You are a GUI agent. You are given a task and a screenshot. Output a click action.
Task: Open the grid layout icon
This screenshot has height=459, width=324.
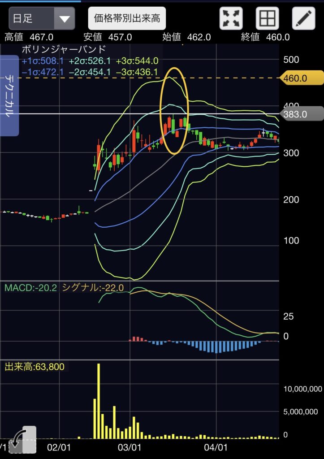[x=267, y=18]
